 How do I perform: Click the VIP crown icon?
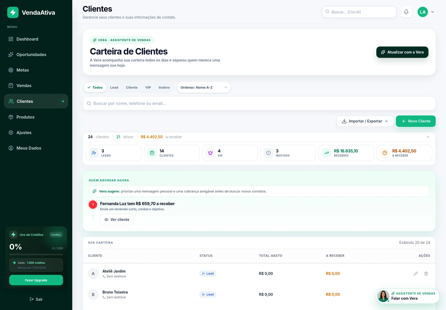click(210, 153)
